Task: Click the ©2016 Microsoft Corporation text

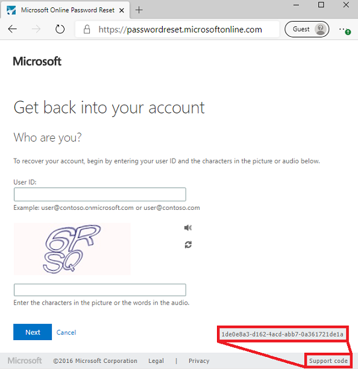Action: point(95,361)
